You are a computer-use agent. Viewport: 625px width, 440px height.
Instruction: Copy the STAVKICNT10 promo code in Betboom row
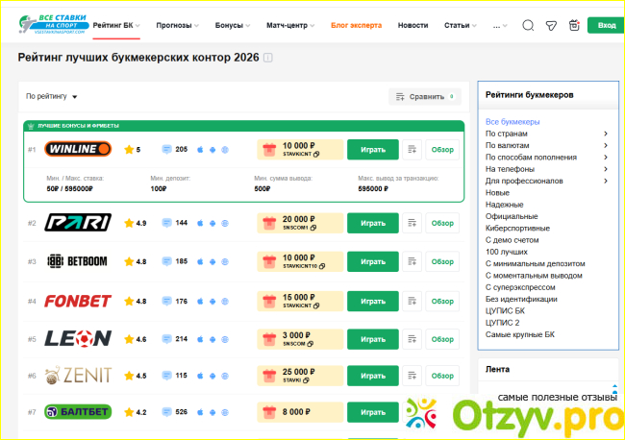[x=322, y=266]
